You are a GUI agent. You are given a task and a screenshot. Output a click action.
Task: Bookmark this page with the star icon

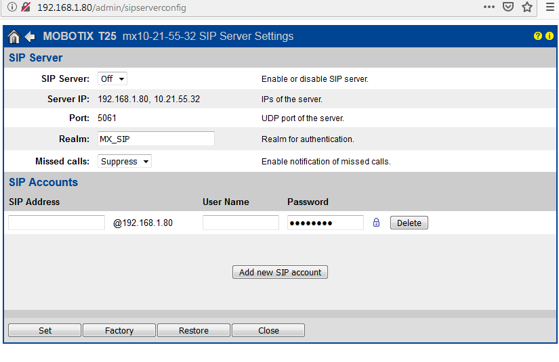pos(526,7)
